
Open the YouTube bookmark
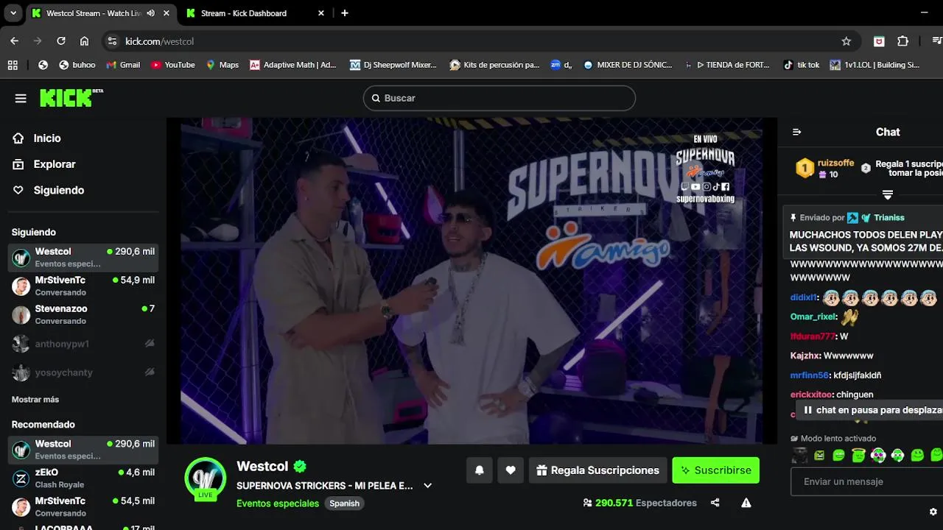coord(172,65)
